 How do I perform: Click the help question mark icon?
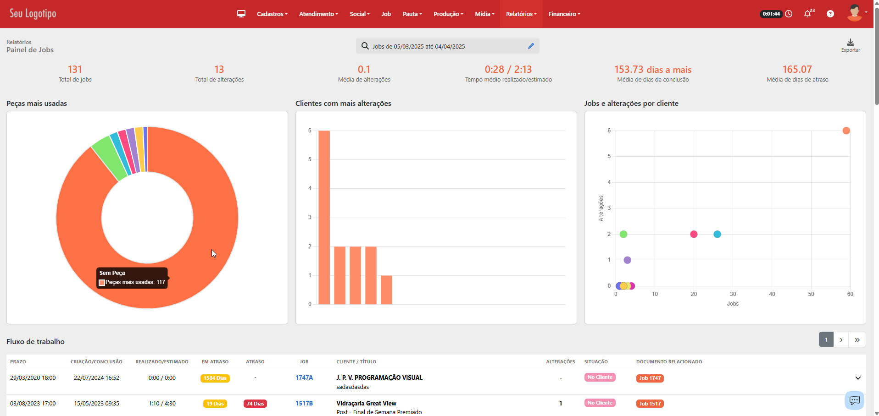830,14
